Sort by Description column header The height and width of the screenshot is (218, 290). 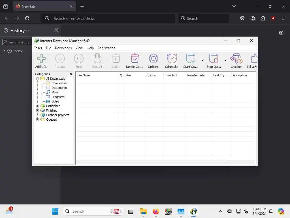click(242, 75)
